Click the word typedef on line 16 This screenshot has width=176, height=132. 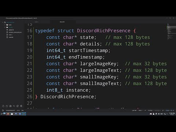(x=45, y=31)
